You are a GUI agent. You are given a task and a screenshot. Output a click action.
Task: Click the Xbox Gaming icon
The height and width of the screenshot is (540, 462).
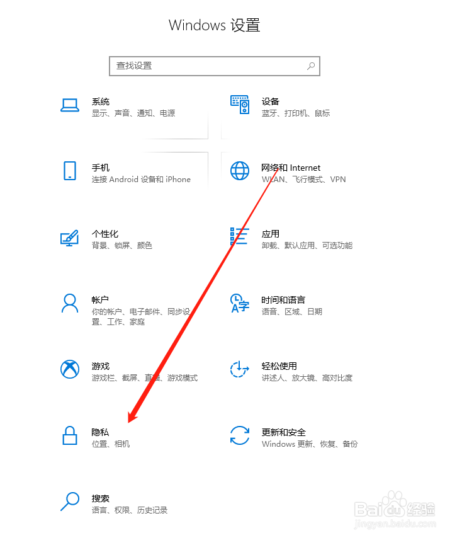point(70,369)
